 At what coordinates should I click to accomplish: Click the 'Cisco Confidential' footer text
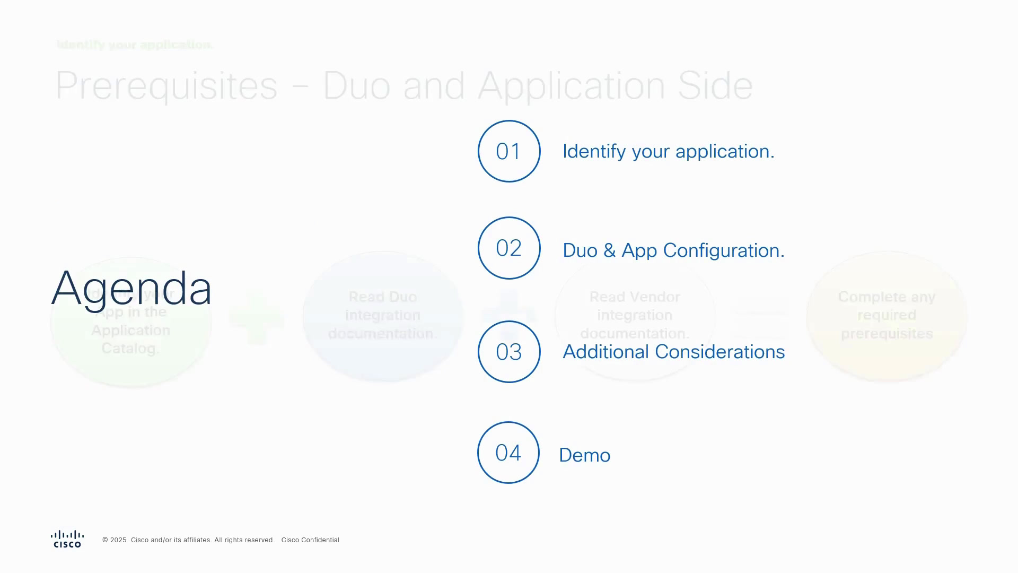pos(310,540)
